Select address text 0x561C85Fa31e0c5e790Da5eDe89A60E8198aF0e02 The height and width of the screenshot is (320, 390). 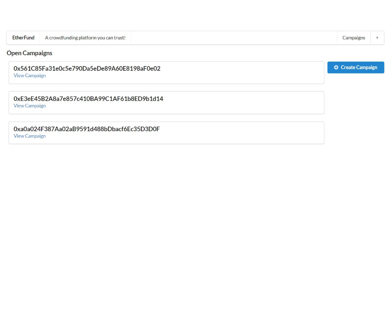click(x=87, y=68)
